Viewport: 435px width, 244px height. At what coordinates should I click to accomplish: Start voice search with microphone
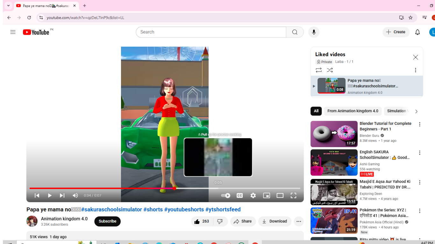[314, 32]
